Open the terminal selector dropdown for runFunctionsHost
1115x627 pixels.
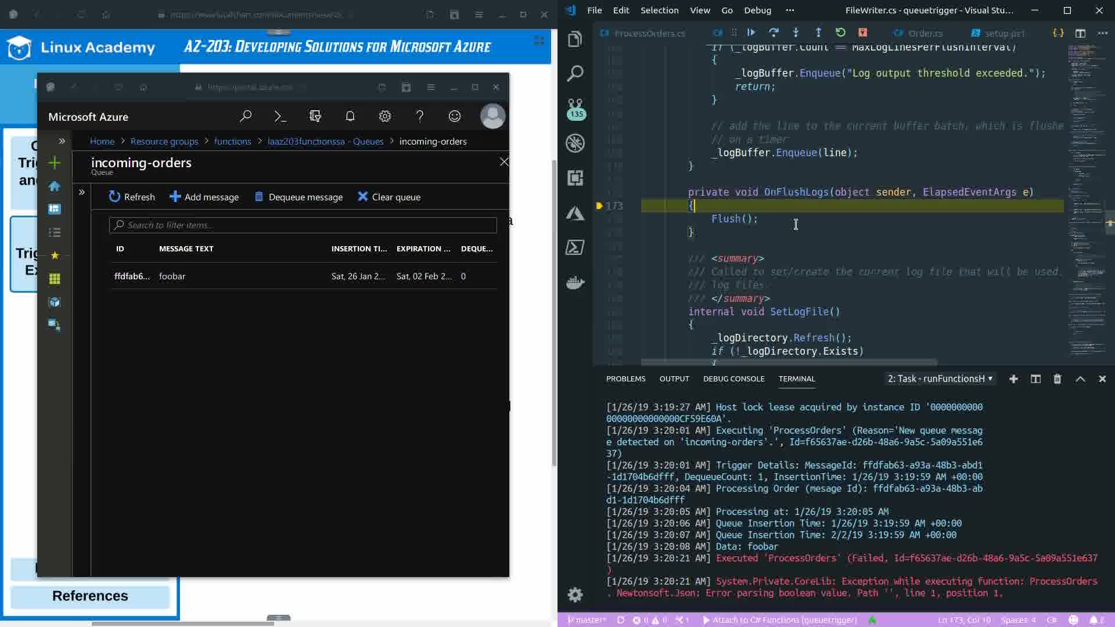pyautogui.click(x=940, y=379)
